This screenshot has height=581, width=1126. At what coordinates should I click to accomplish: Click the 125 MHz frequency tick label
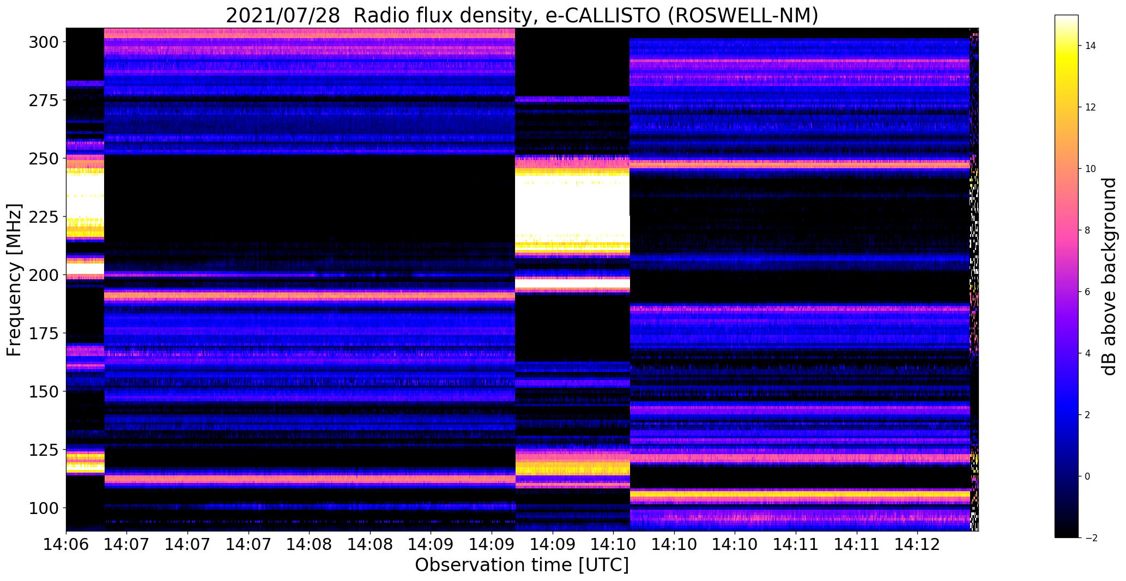tap(44, 449)
